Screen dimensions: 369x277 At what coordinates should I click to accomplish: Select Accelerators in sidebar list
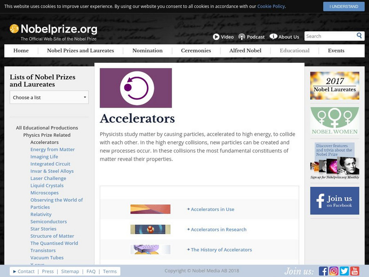[x=44, y=142]
